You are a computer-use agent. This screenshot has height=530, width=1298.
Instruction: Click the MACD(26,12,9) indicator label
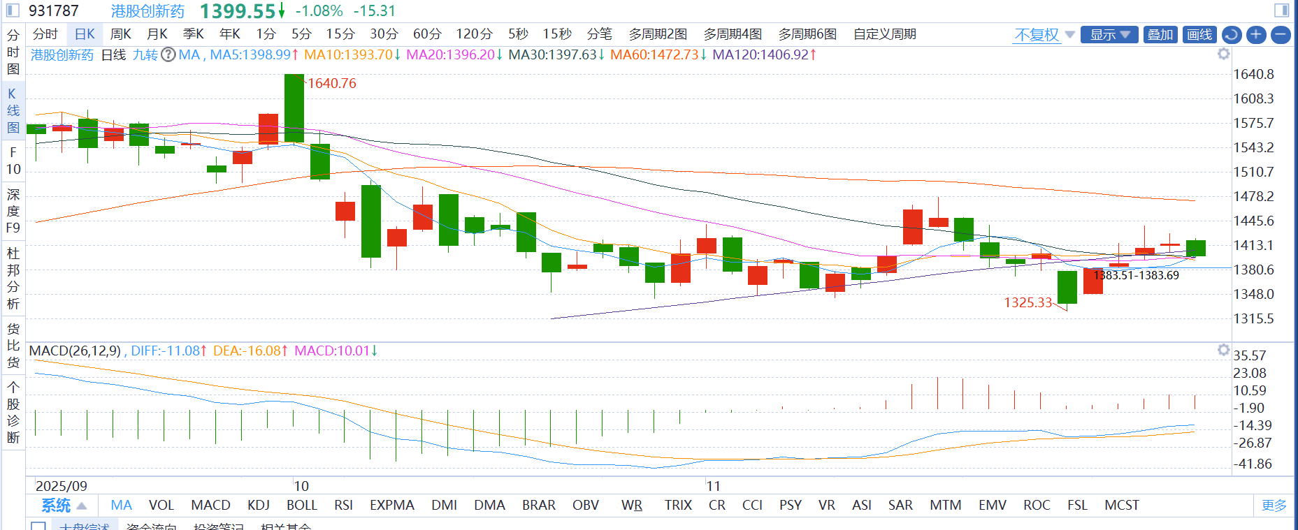tap(75, 351)
